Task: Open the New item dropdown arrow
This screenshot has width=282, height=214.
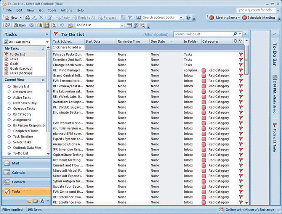Action: pos(21,18)
